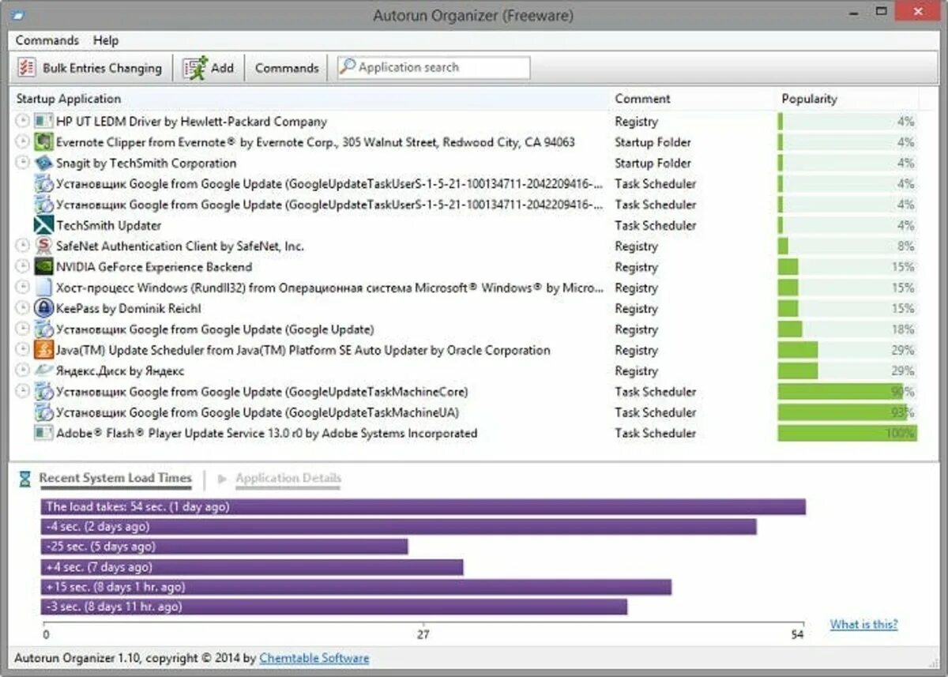Click the 8% popularity value for SafeNet
Screen dimensions: 948x677
(x=905, y=246)
